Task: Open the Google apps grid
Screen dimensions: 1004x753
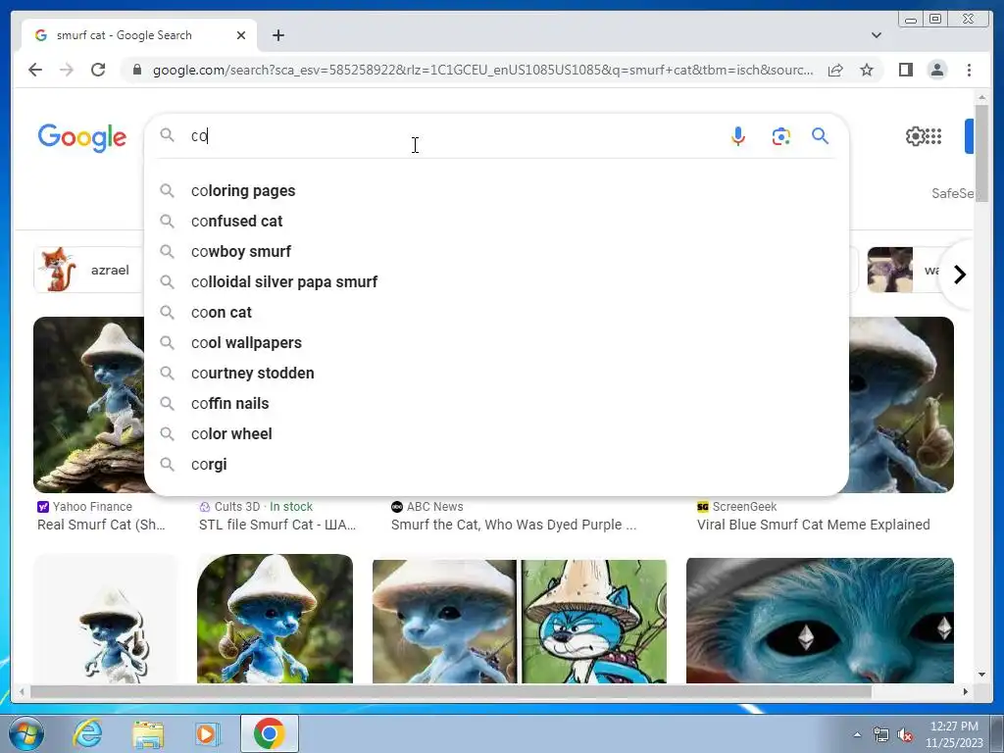Action: [x=933, y=135]
